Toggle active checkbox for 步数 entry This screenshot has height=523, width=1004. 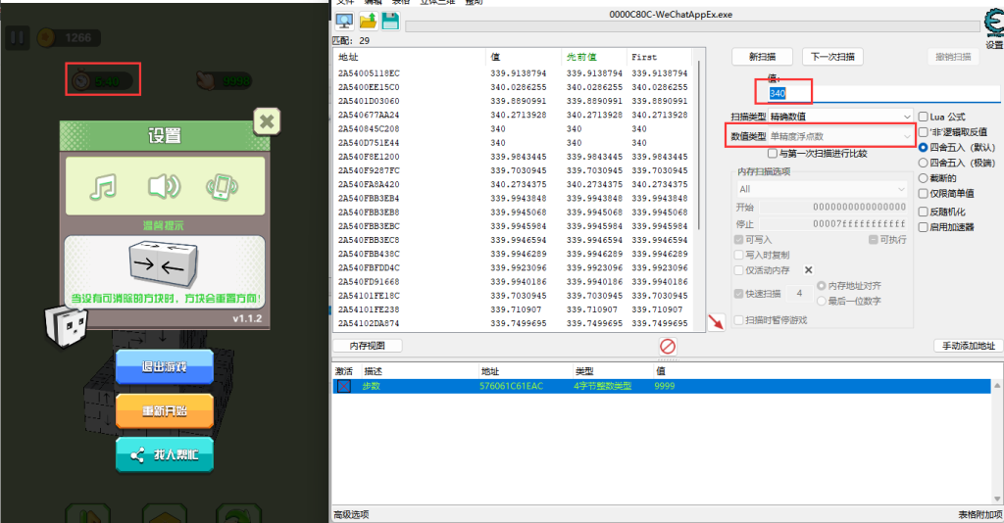(x=344, y=386)
